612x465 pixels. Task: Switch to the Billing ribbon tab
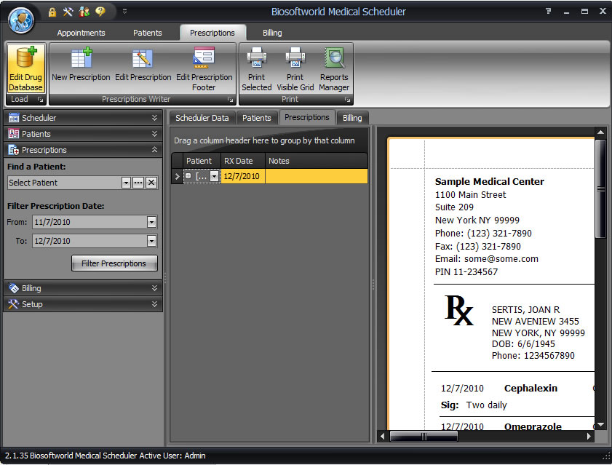pyautogui.click(x=272, y=33)
